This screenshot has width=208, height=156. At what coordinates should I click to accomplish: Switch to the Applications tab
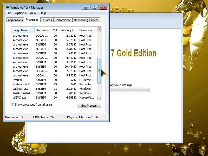[15, 20]
